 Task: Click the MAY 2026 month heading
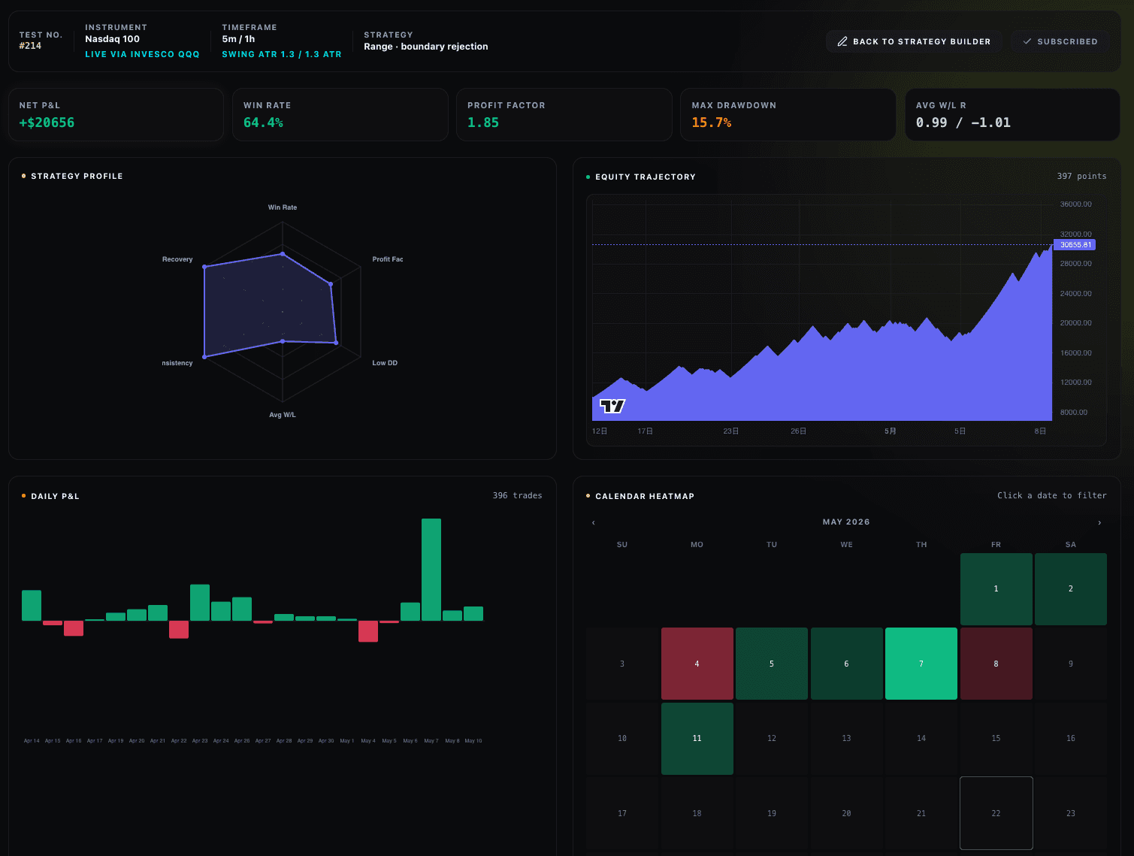(x=846, y=522)
